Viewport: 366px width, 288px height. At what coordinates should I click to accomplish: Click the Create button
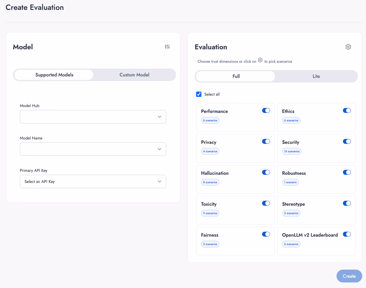tap(349, 276)
